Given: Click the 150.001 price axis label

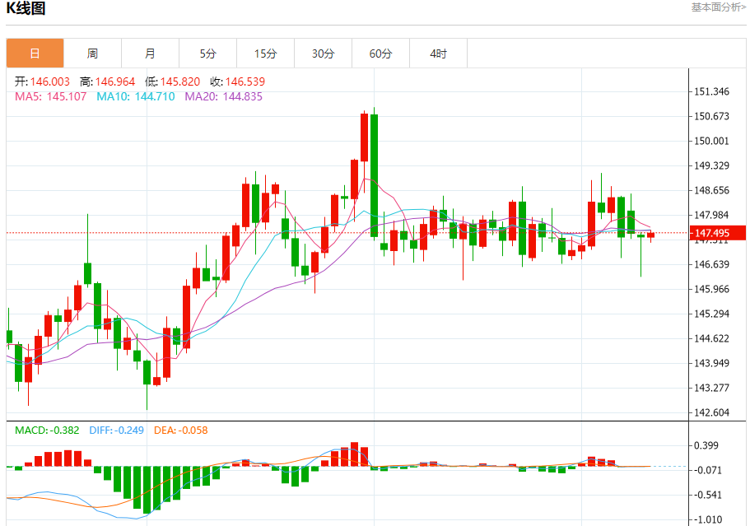Looking at the screenshot, I should pyautogui.click(x=712, y=141).
